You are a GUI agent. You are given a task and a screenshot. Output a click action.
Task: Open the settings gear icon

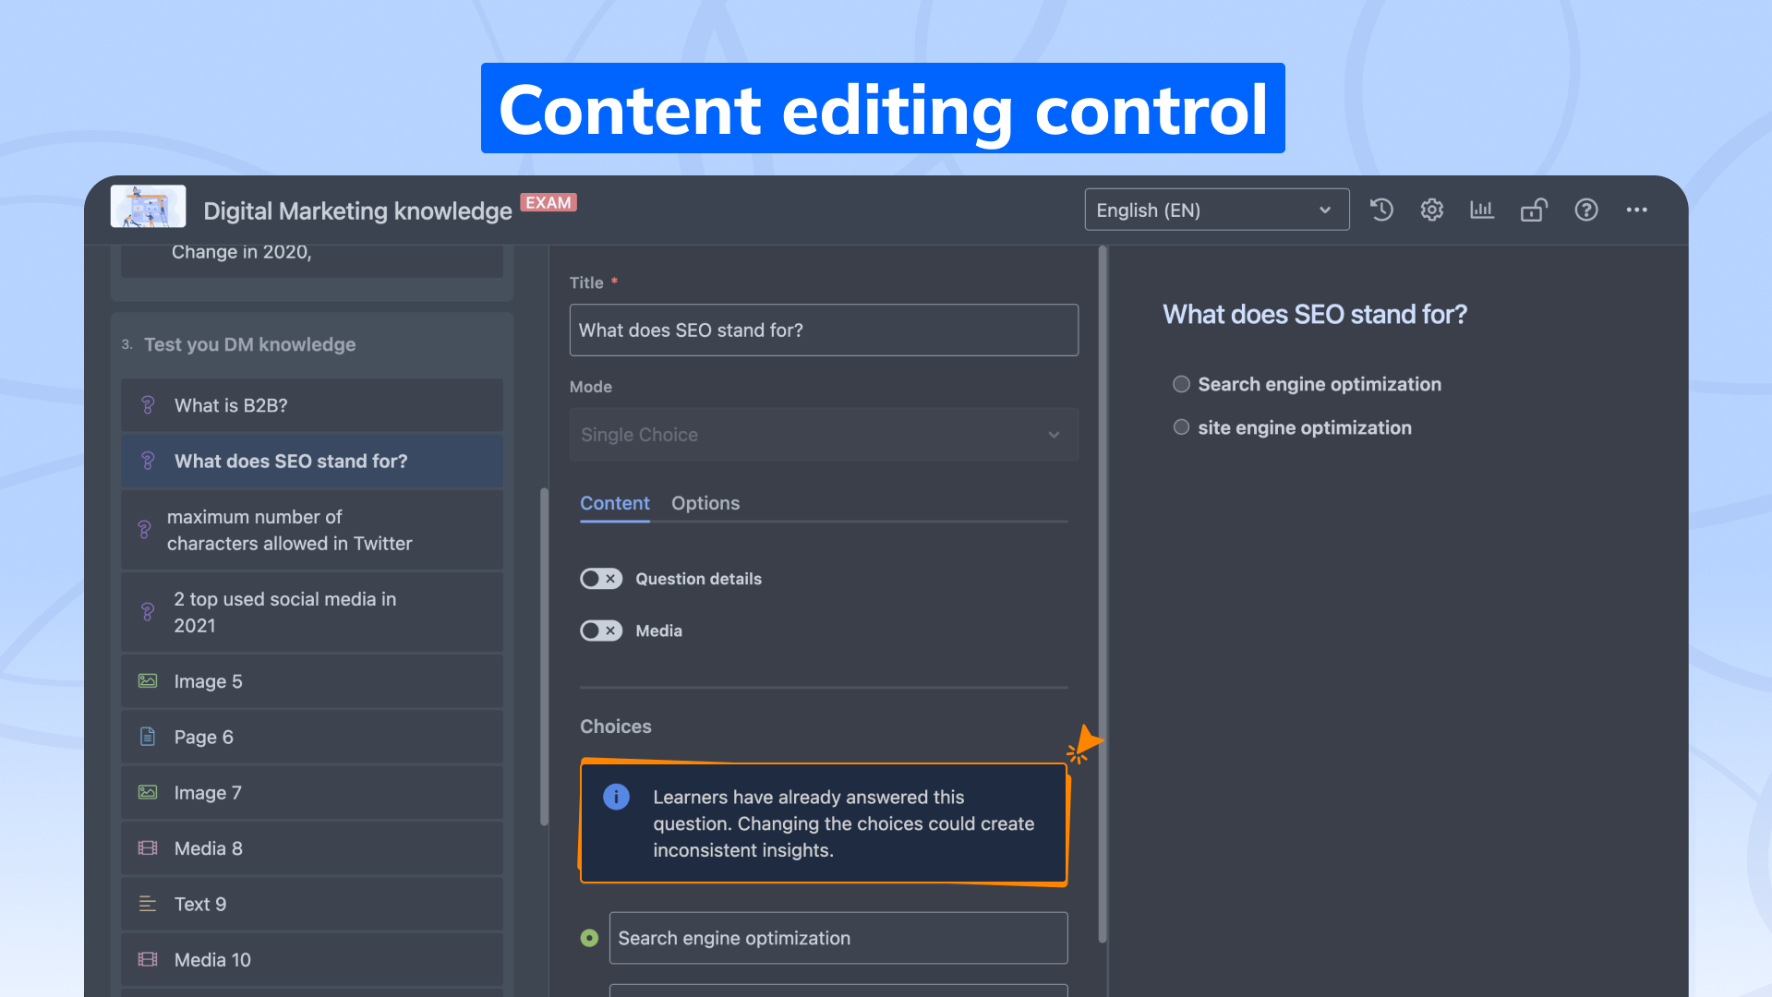click(x=1431, y=210)
